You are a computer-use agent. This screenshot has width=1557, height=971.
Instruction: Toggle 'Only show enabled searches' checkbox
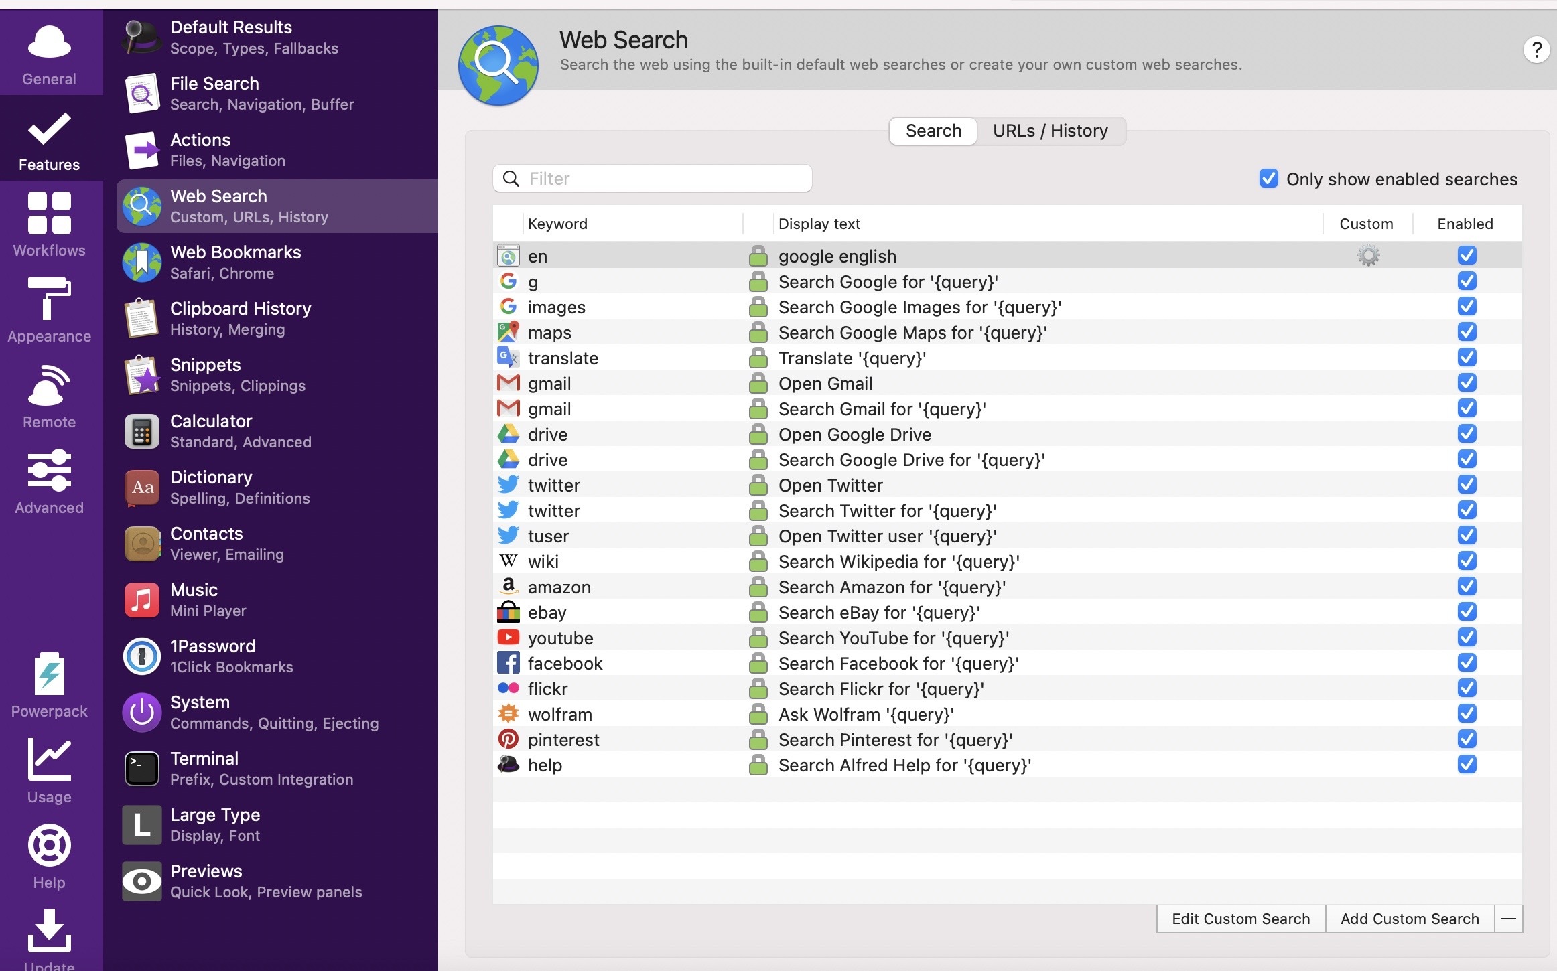coord(1268,179)
